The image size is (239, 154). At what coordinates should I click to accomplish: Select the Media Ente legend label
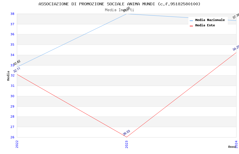[205, 25]
